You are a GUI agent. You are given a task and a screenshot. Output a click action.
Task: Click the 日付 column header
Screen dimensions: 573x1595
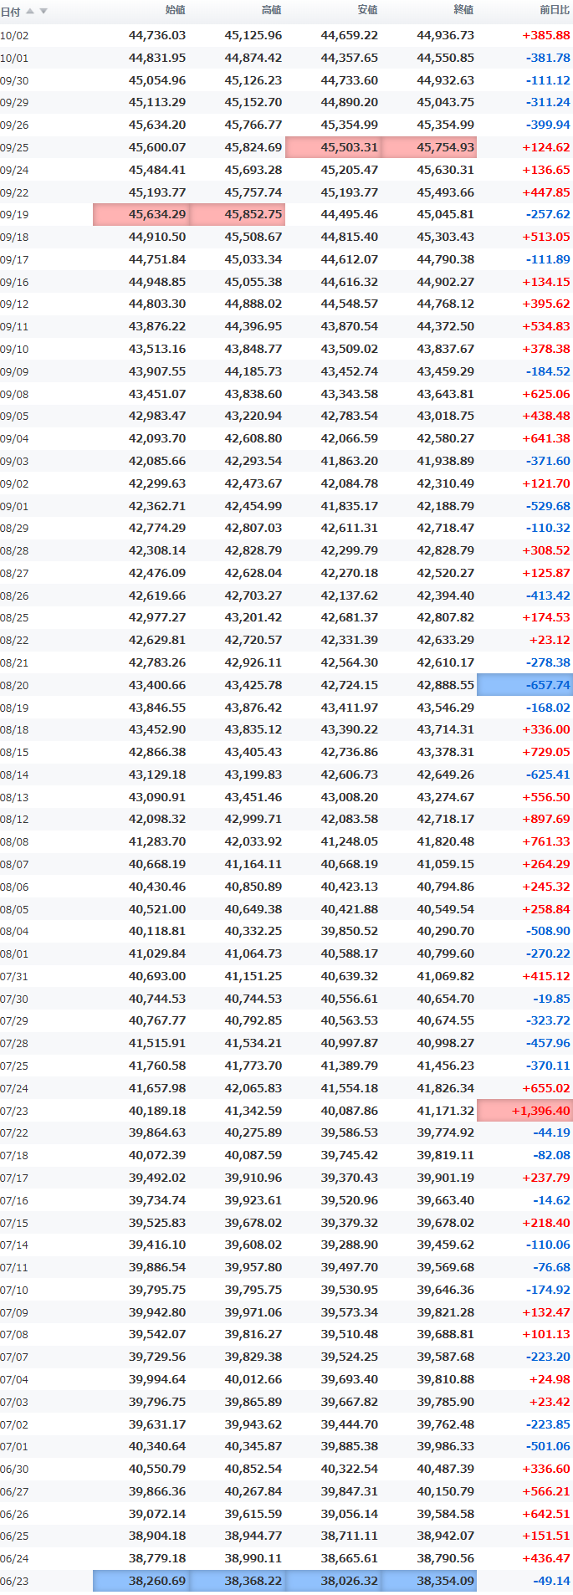coord(10,11)
